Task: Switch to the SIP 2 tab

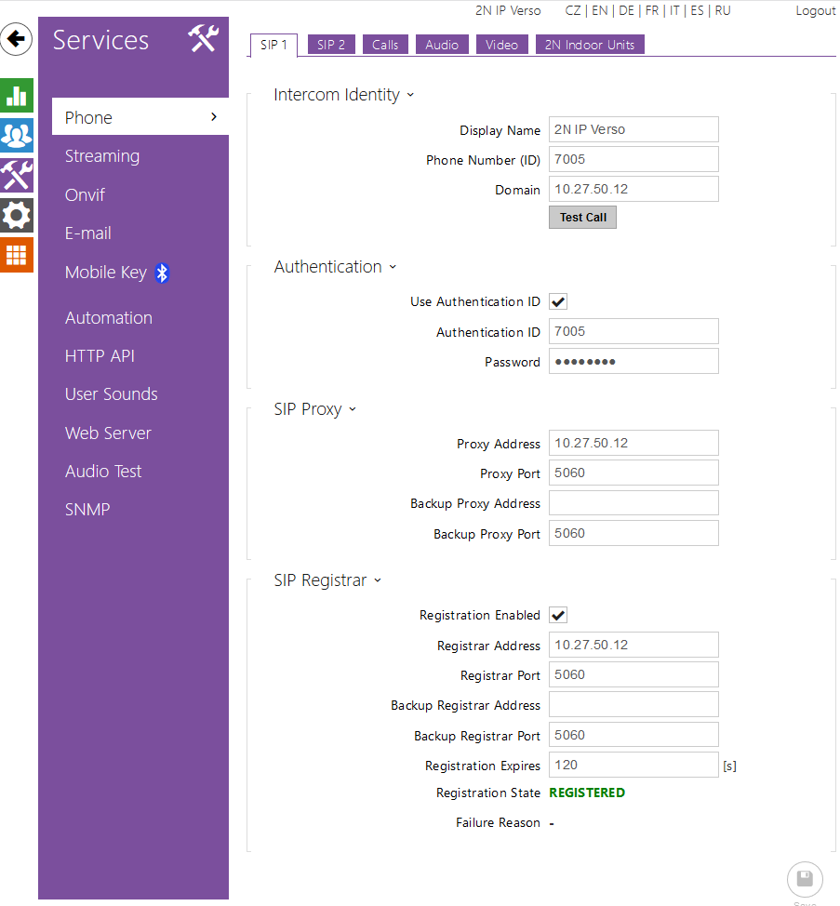Action: click(331, 45)
